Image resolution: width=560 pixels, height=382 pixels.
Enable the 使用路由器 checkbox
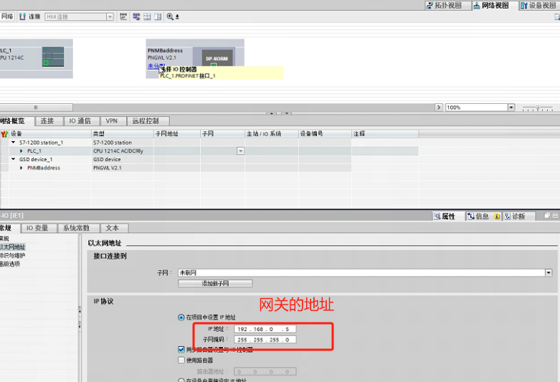click(181, 360)
